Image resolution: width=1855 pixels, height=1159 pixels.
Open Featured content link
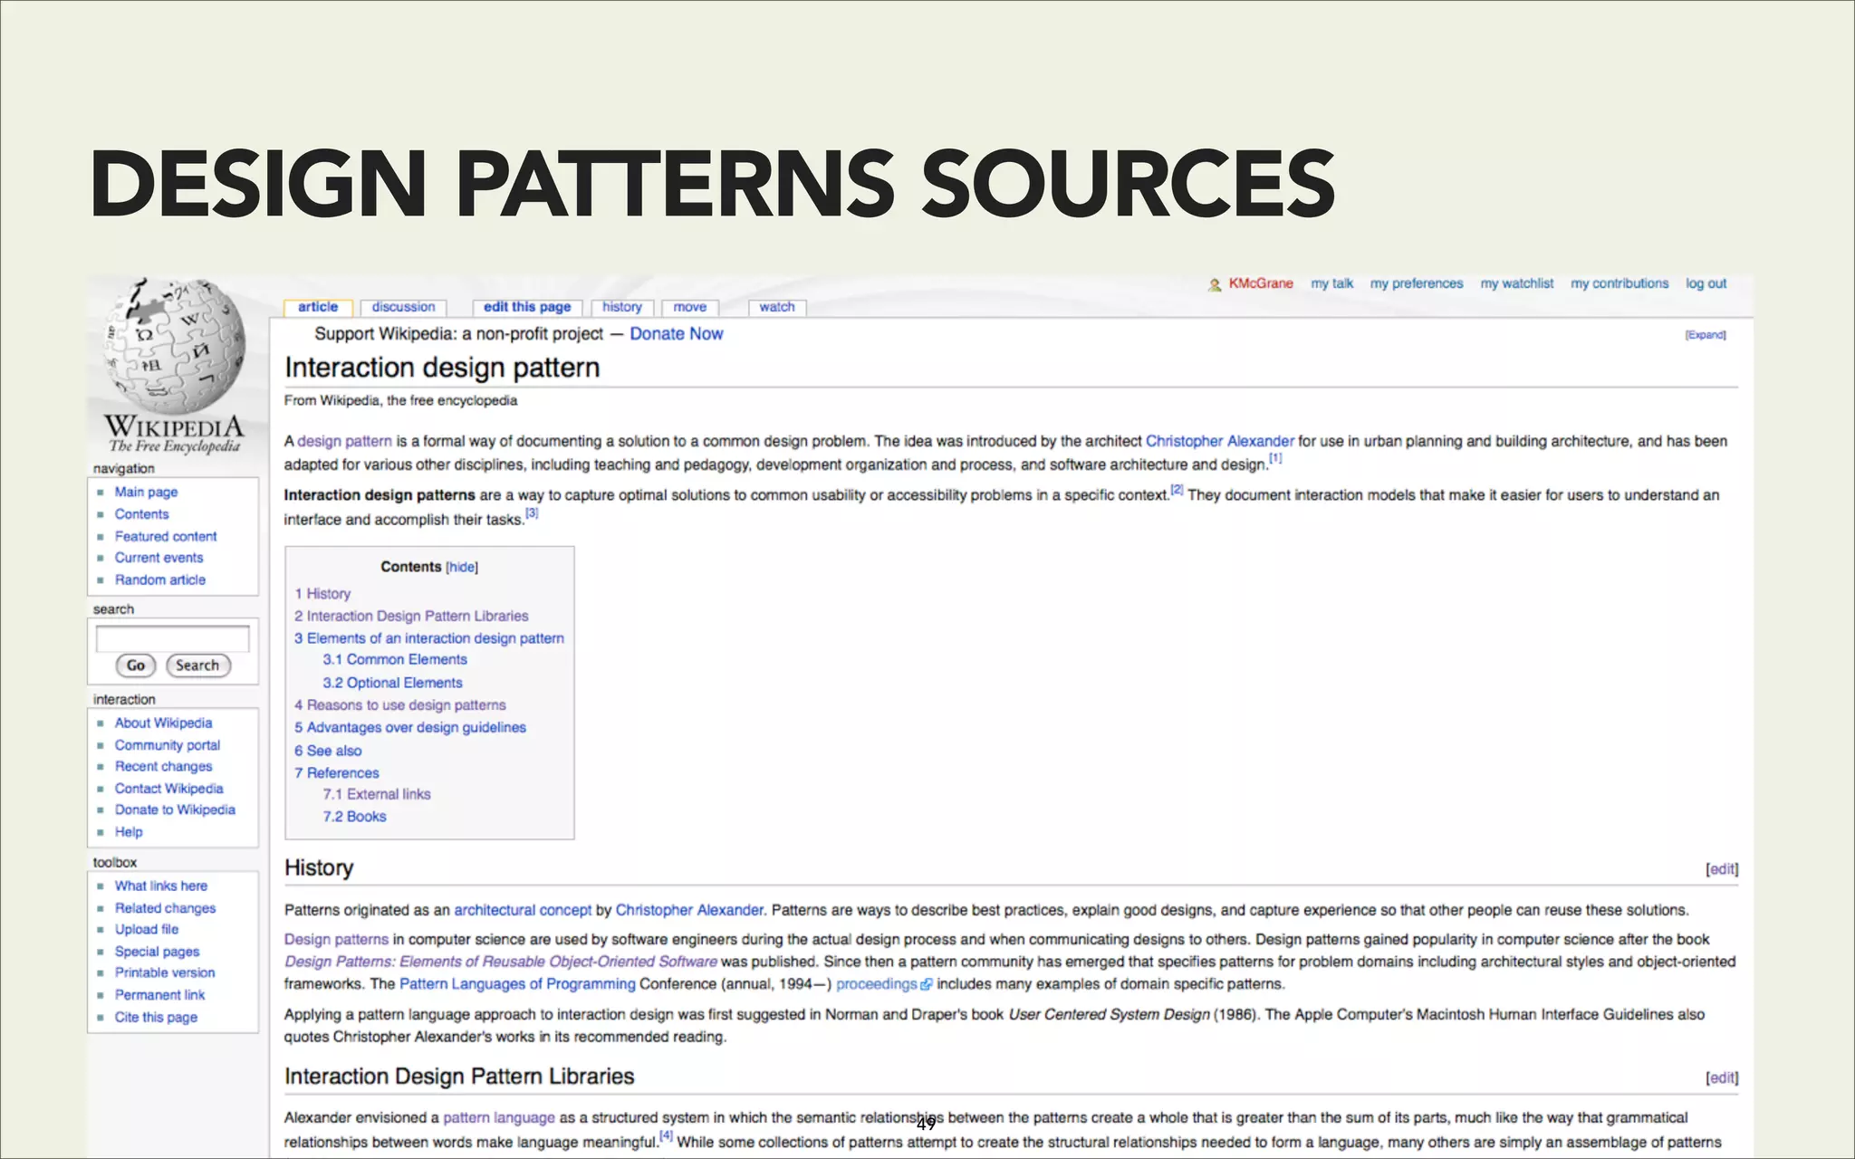pos(166,536)
